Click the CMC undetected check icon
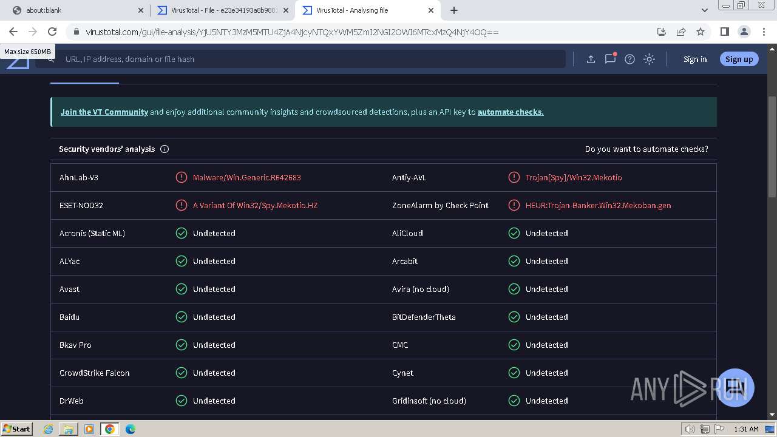Image resolution: width=777 pixels, height=437 pixels. point(514,345)
